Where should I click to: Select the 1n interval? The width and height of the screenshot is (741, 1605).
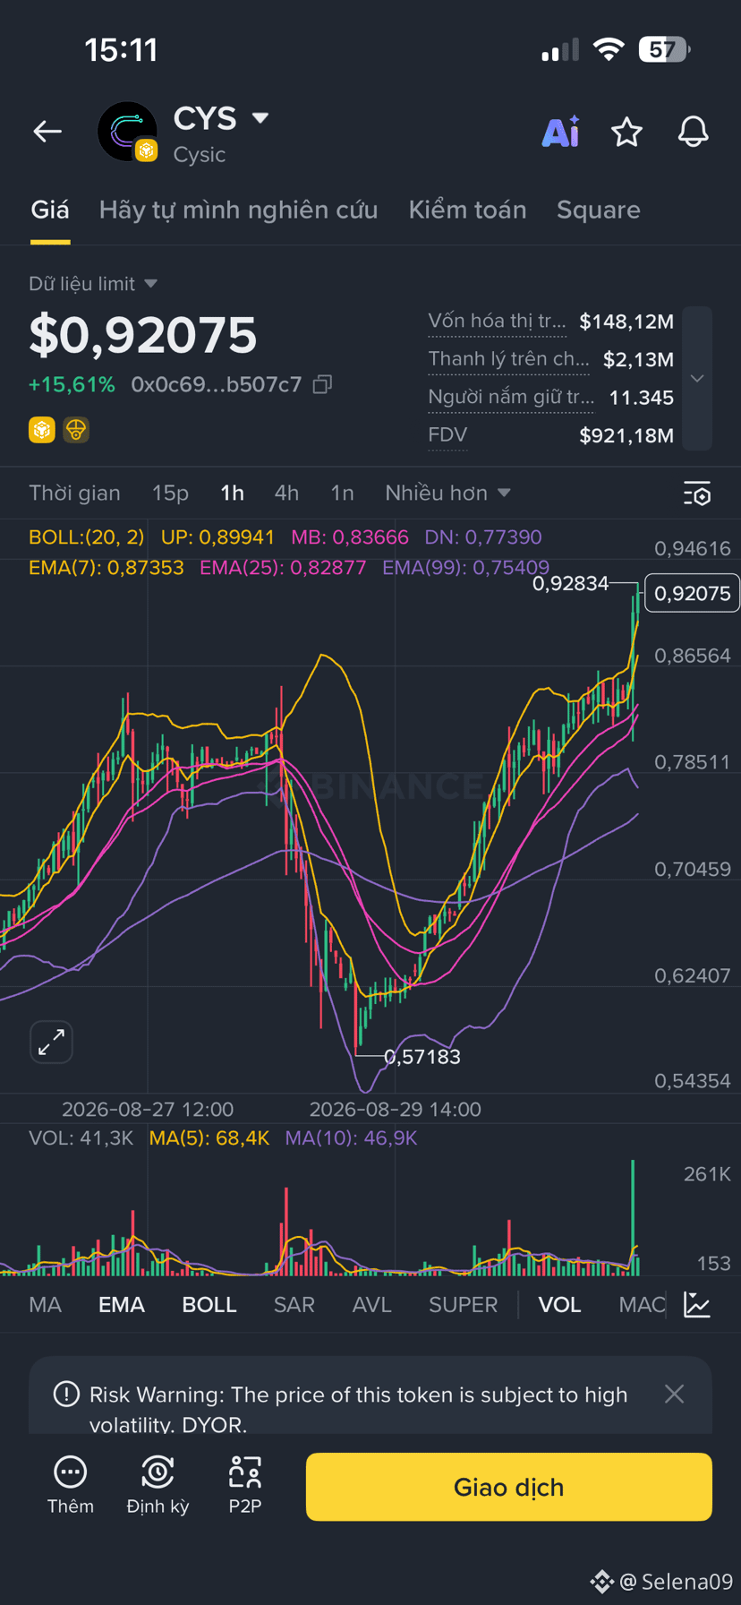[342, 494]
